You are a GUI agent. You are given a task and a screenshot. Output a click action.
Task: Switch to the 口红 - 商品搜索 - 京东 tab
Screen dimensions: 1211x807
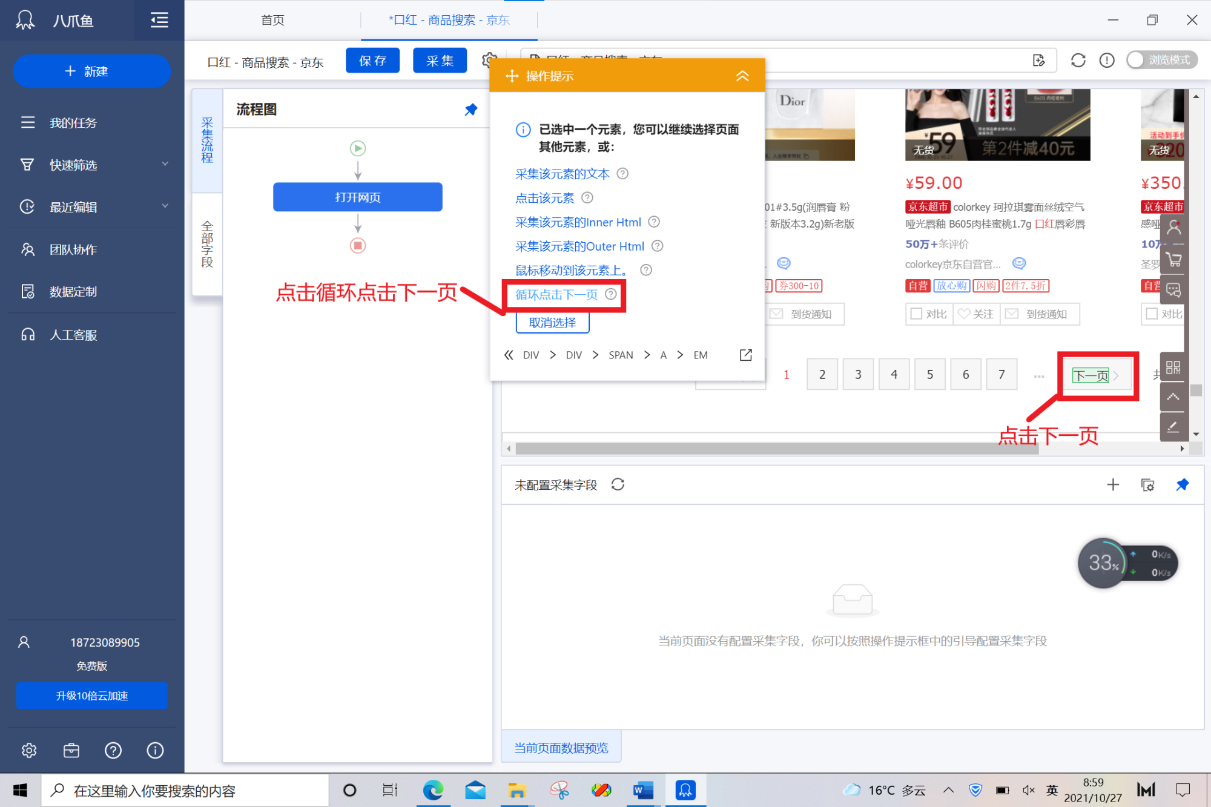coord(449,20)
